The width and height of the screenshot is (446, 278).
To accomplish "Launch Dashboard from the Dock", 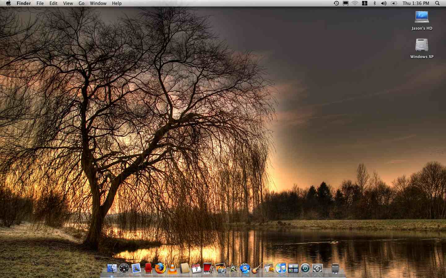I will coord(124,268).
